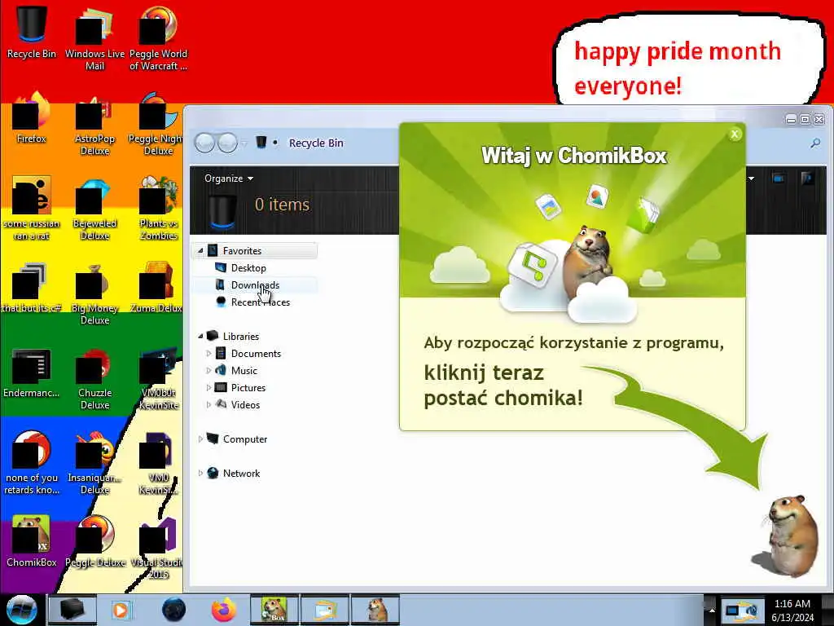This screenshot has width=834, height=626.
Task: Click Recycle Bin in address bar
Action: 316,143
